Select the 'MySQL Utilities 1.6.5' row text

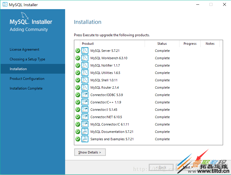pyautogui.click(x=105, y=73)
